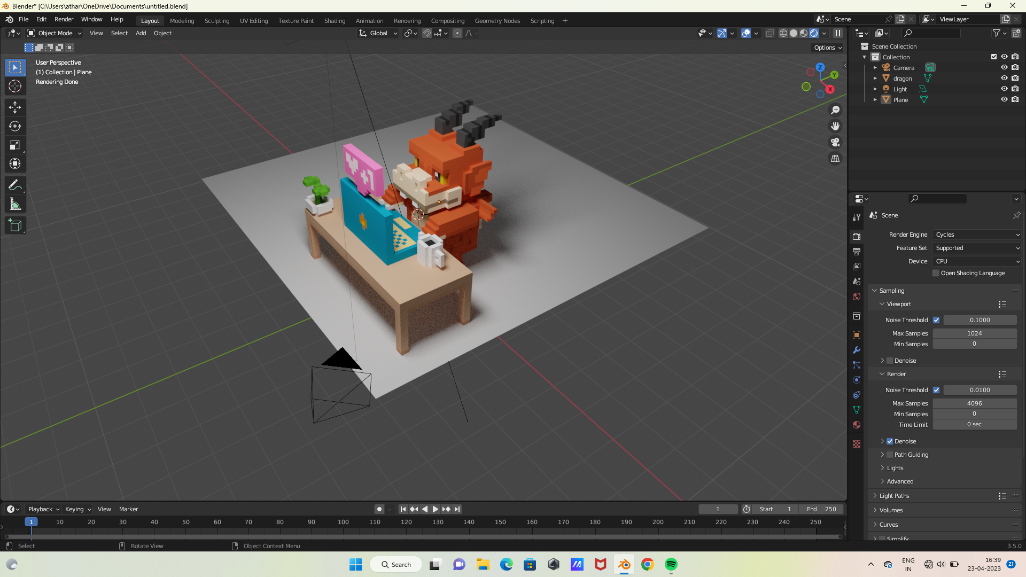
Task: Expand the Light Paths section
Action: click(x=893, y=495)
